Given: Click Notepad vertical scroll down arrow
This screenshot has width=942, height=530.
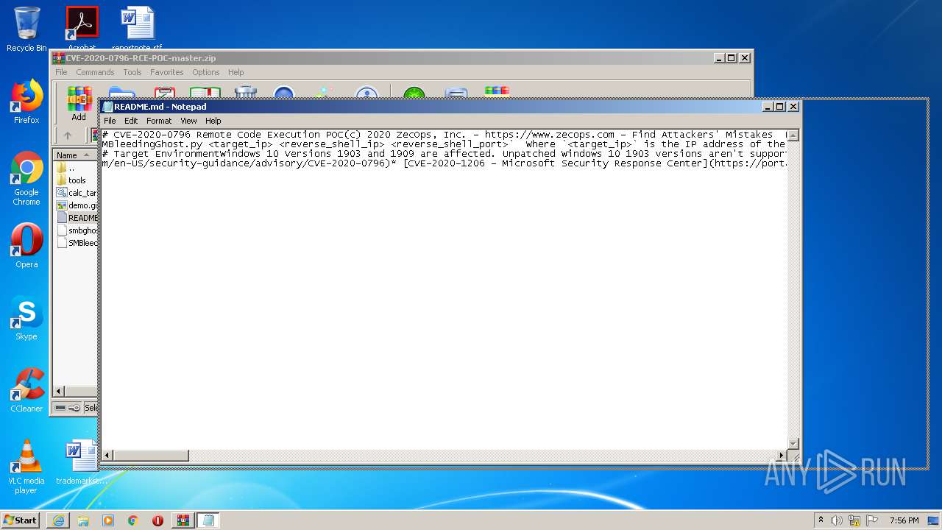Looking at the screenshot, I should tap(793, 444).
